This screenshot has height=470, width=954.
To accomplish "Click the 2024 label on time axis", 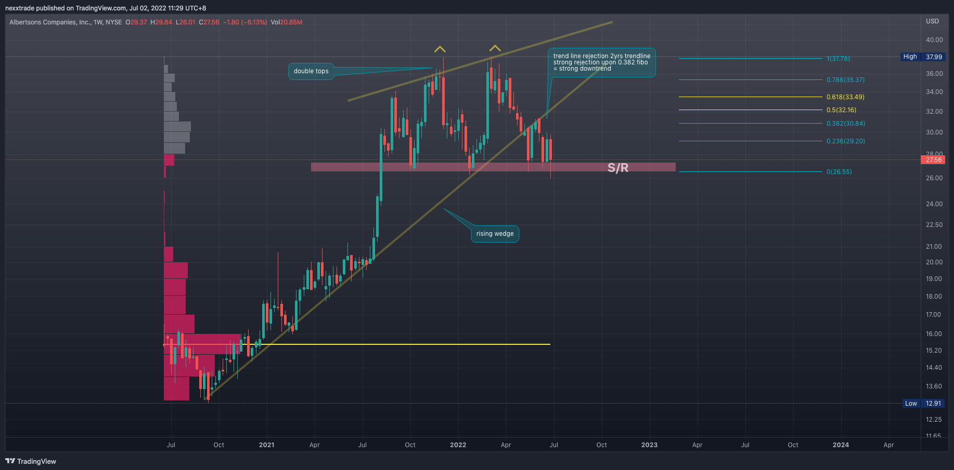I will click(x=841, y=445).
